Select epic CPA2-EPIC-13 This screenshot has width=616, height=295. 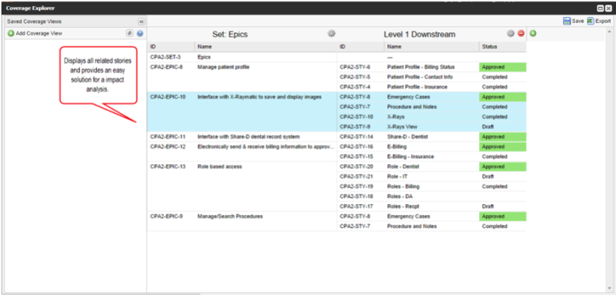click(x=168, y=166)
